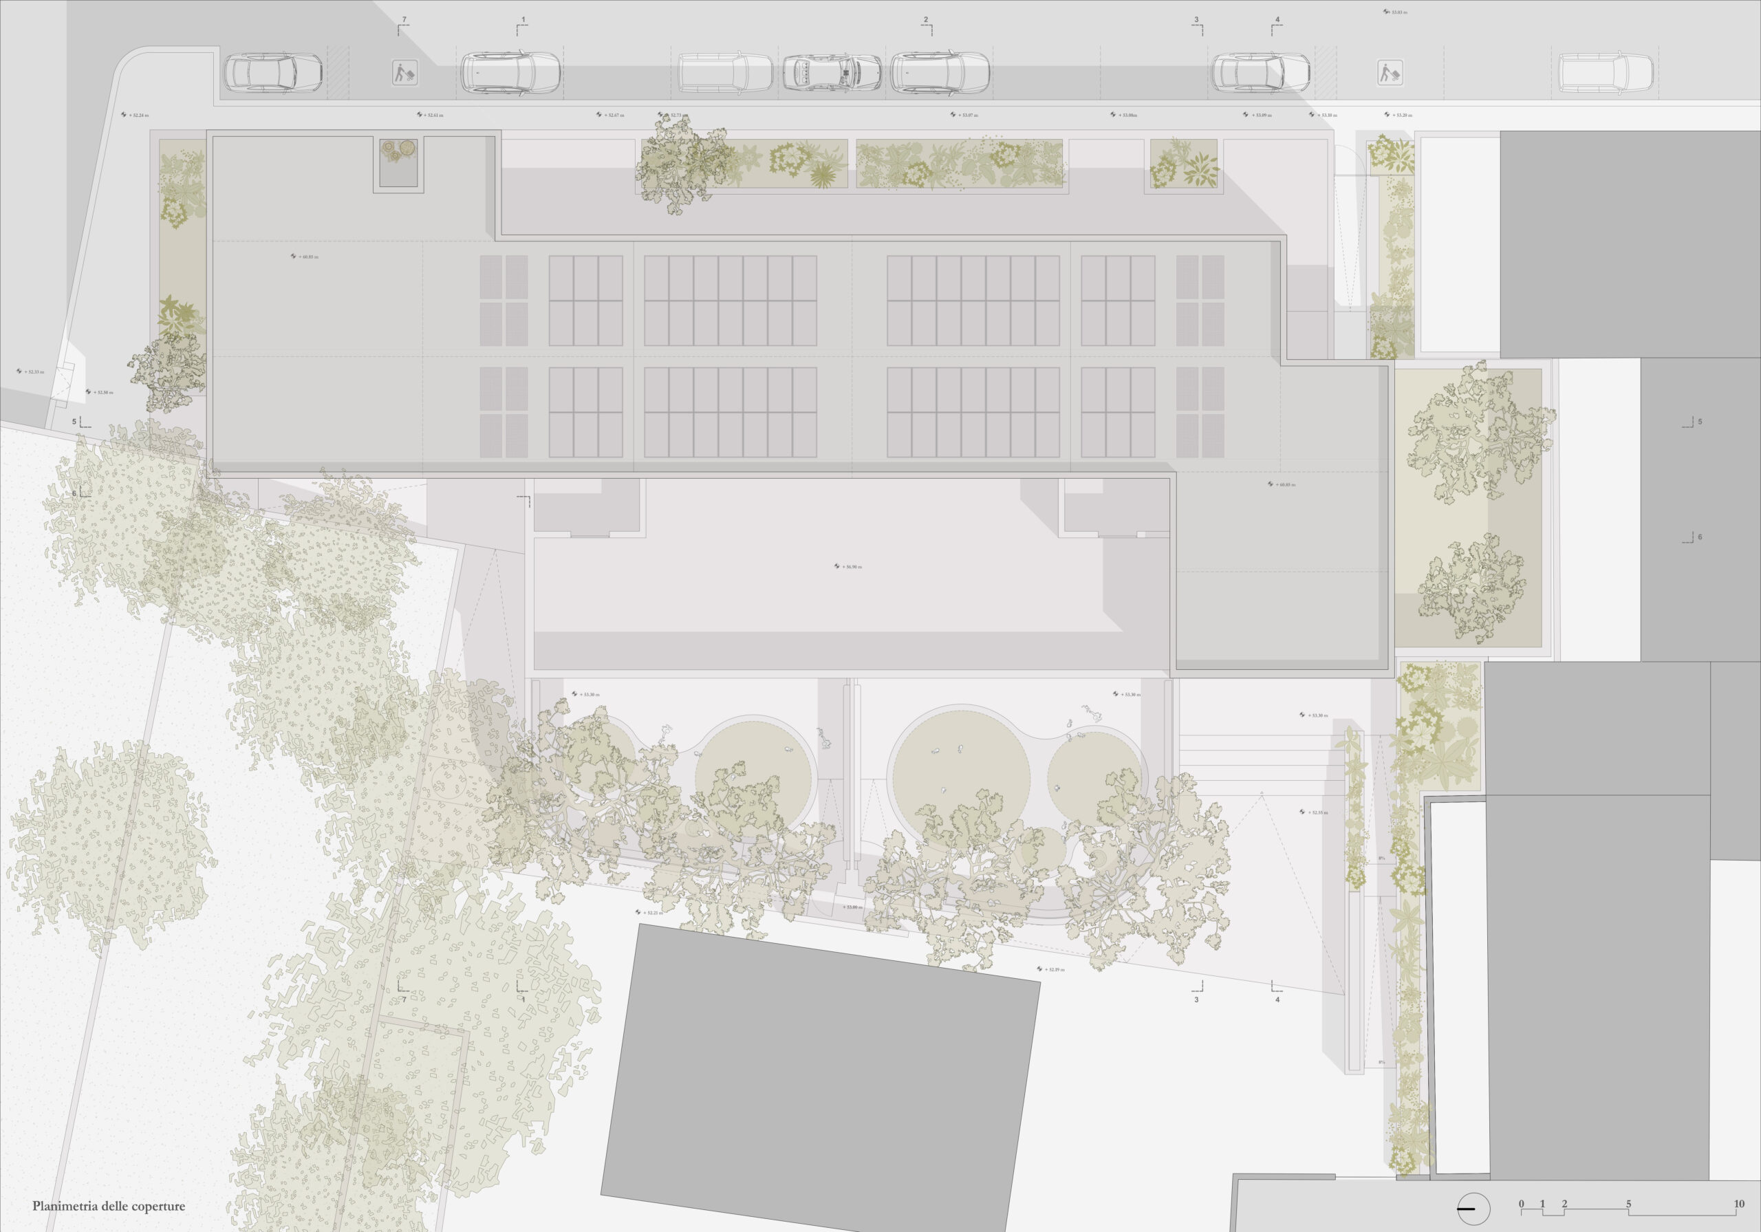Click the left loading zone pictogram
The image size is (1761, 1232).
[404, 73]
